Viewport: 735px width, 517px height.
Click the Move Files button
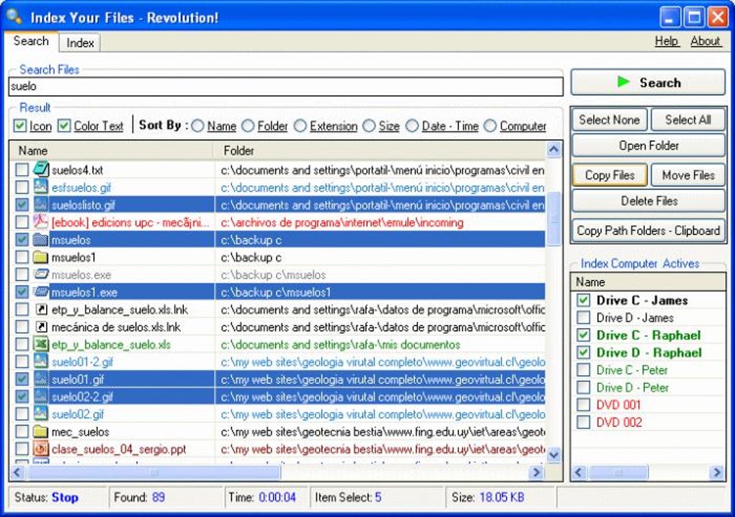[687, 175]
